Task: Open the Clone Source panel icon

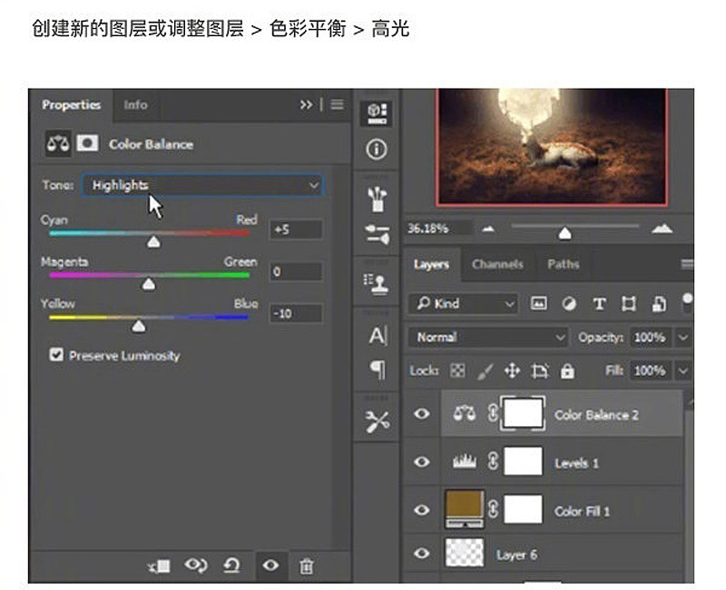Action: tap(377, 284)
